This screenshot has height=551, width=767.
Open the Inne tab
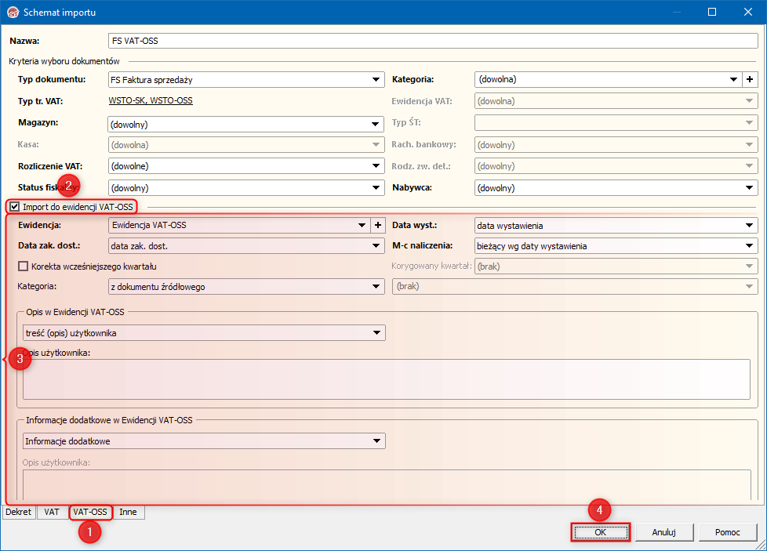pyautogui.click(x=128, y=512)
